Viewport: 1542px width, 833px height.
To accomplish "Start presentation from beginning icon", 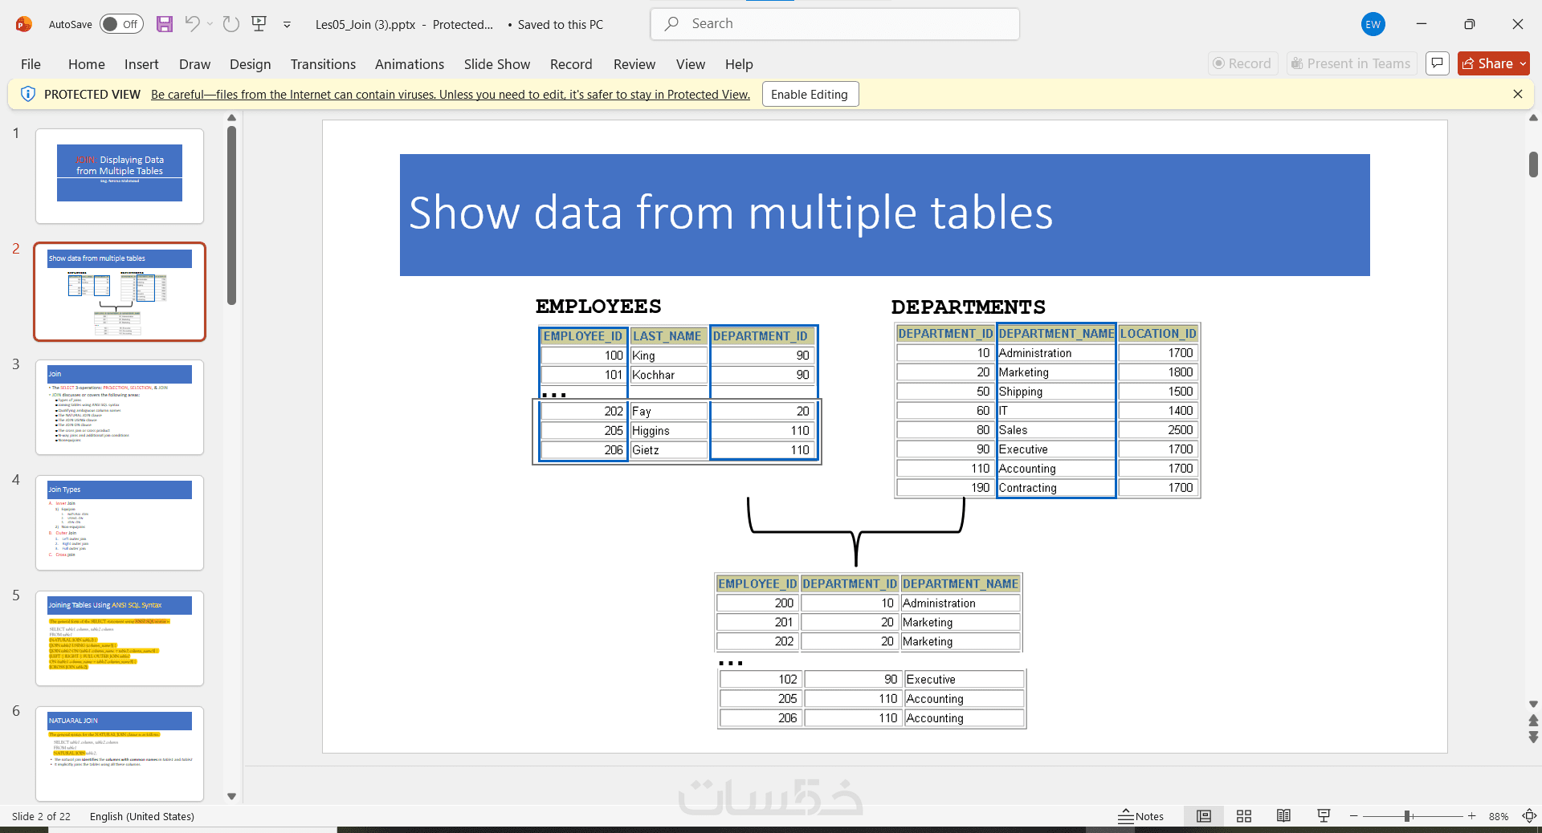I will pos(259,24).
